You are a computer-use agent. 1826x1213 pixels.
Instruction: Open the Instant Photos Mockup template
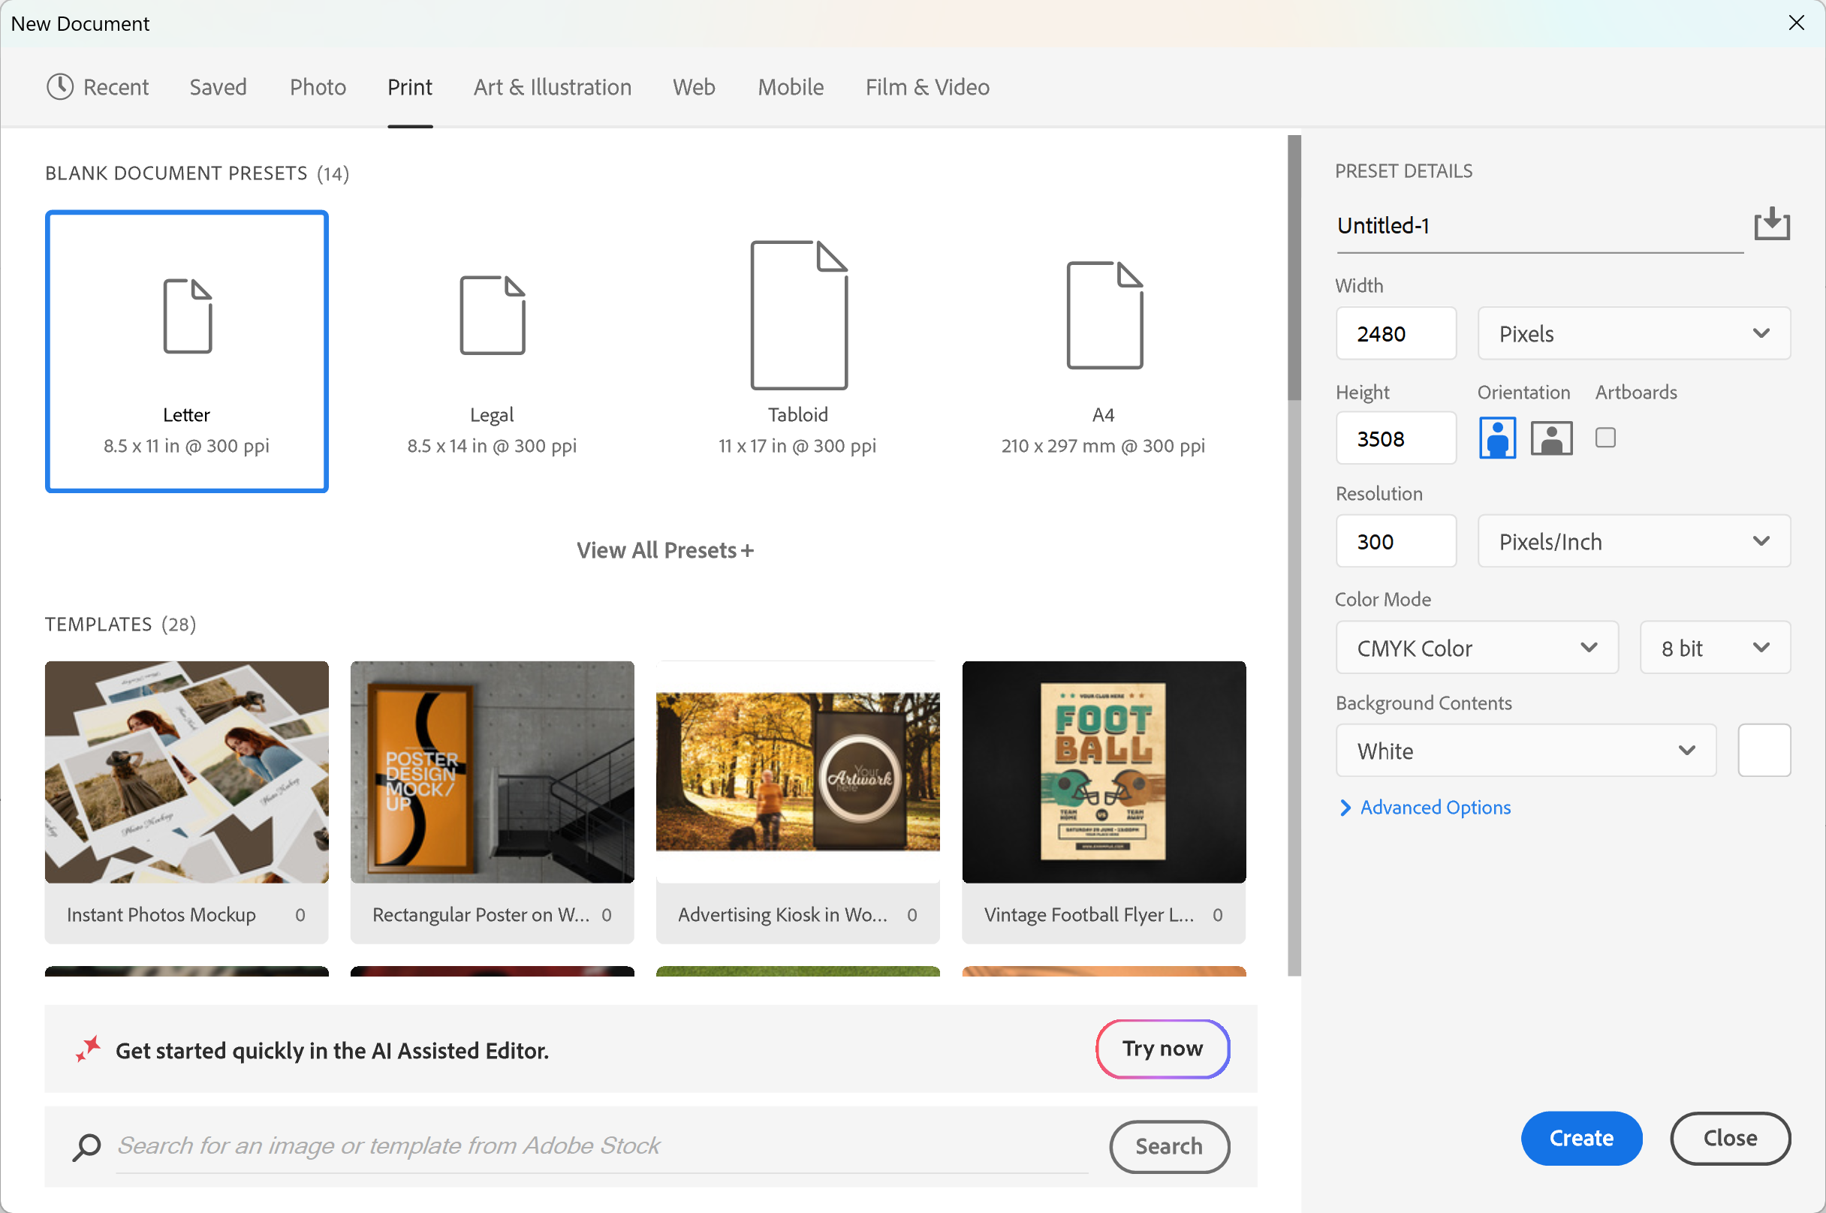coord(186,802)
